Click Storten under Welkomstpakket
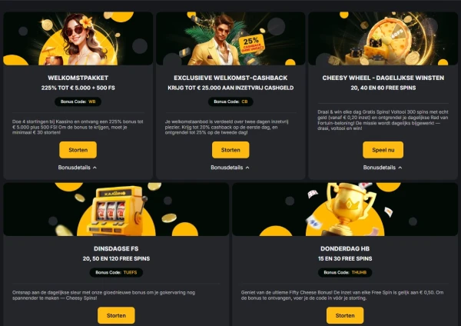 click(x=78, y=150)
